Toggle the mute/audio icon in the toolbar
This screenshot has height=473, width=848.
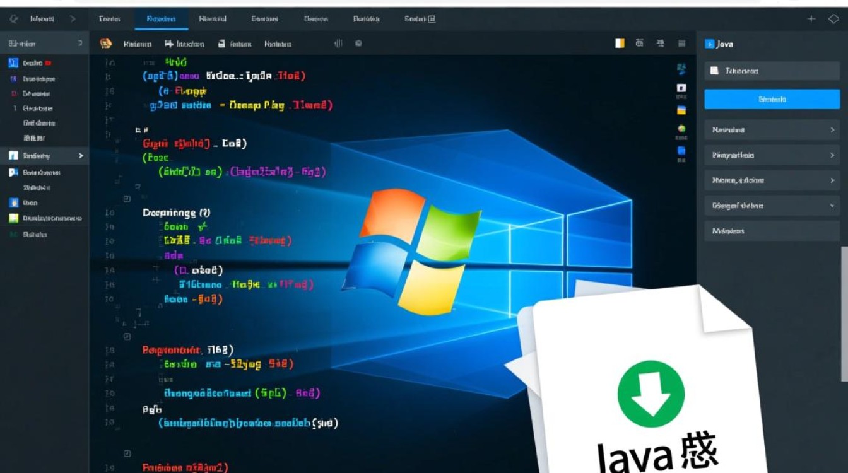coord(338,44)
